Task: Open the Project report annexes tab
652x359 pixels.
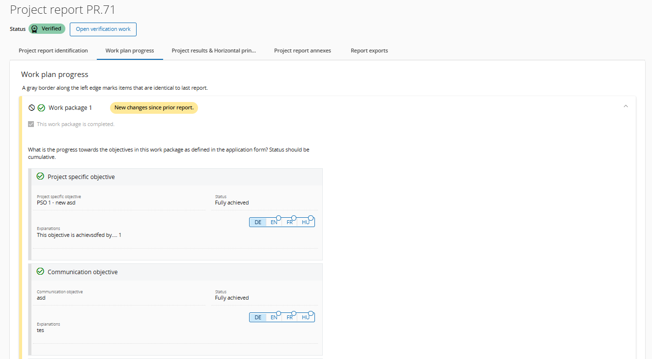Action: click(302, 51)
